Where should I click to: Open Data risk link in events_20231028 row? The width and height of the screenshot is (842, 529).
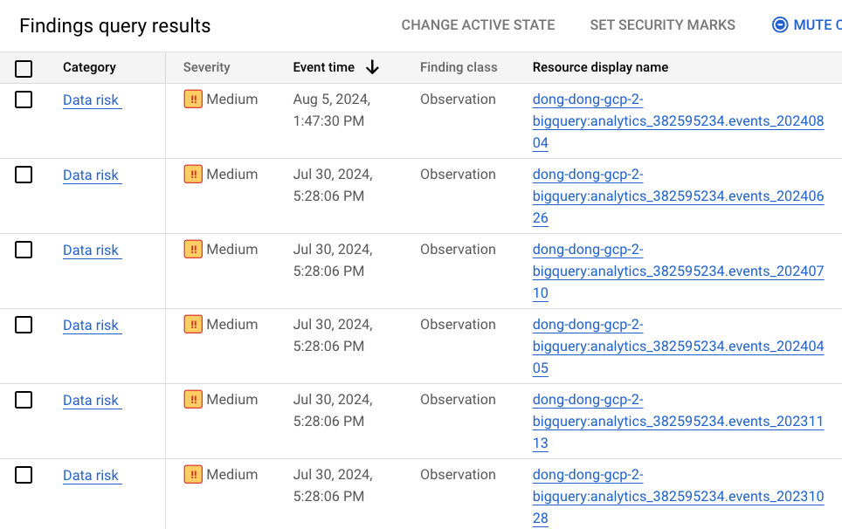pos(91,476)
